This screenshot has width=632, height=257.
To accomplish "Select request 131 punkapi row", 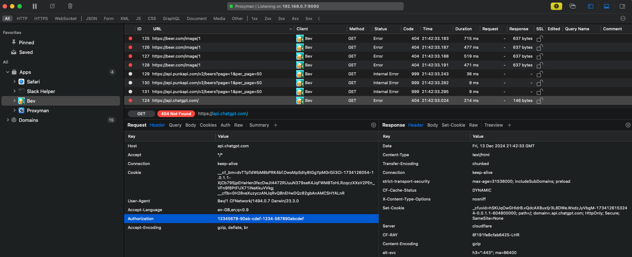I will coord(378,92).
